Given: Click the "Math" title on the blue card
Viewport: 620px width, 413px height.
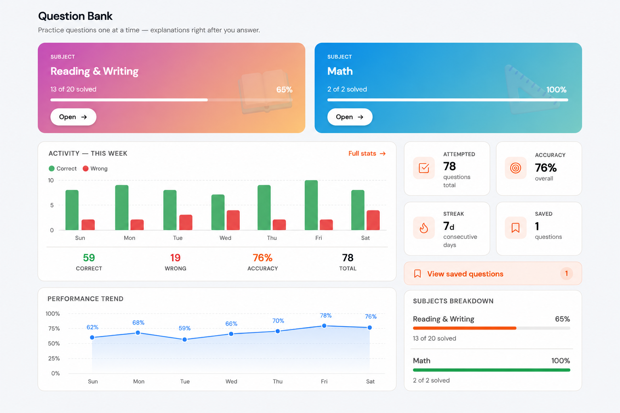Looking at the screenshot, I should 340,71.
